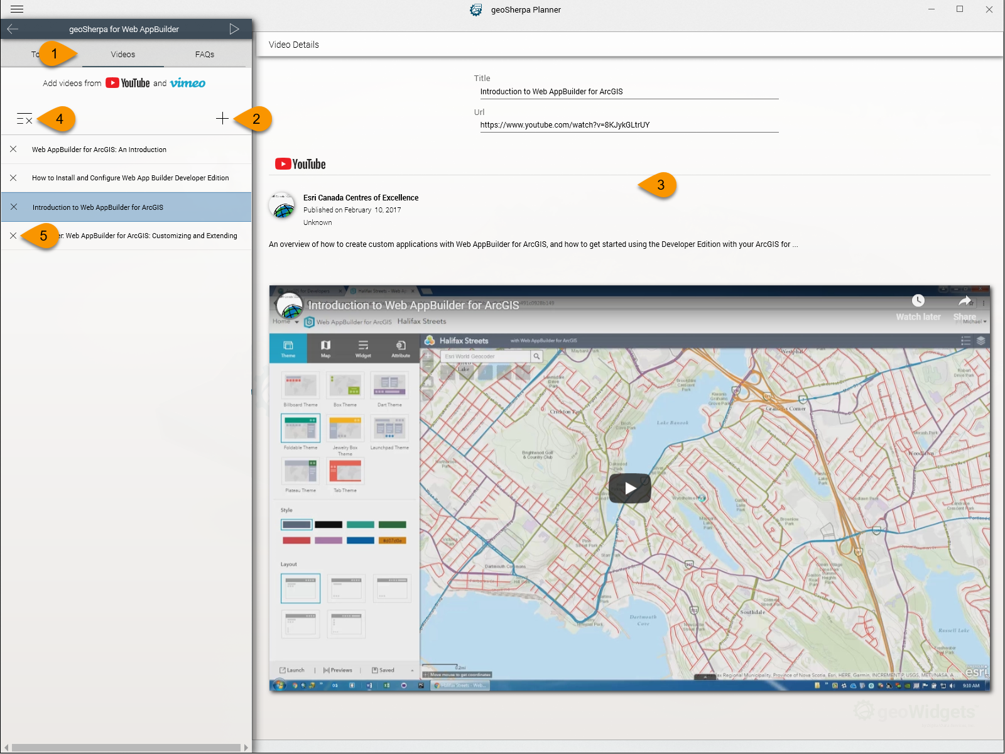Click YouTube logo in Video Details
This screenshot has height=754, width=1005.
tap(300, 164)
